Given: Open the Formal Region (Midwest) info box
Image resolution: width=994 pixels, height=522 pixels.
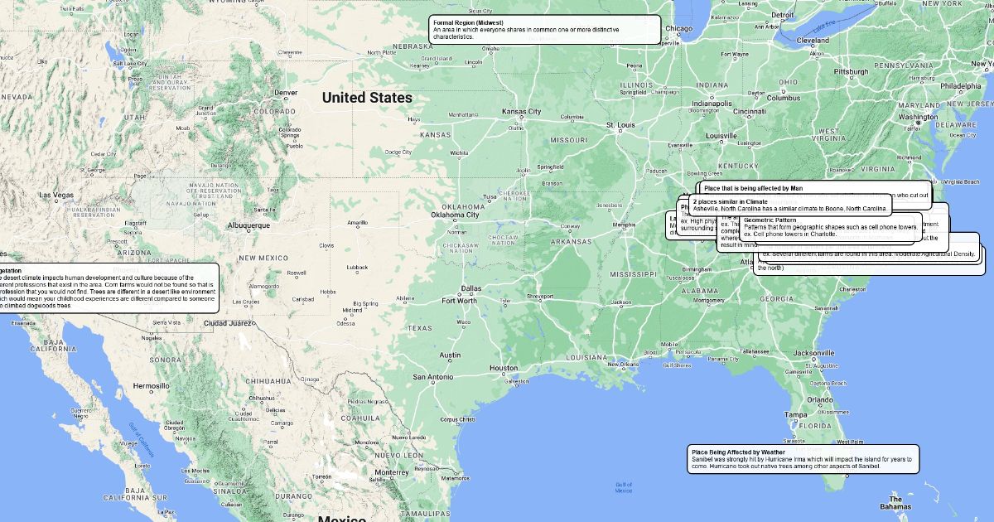Looking at the screenshot, I should (x=544, y=29).
